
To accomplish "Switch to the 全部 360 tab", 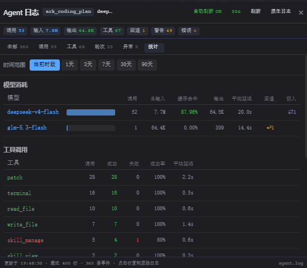I will [18, 47].
